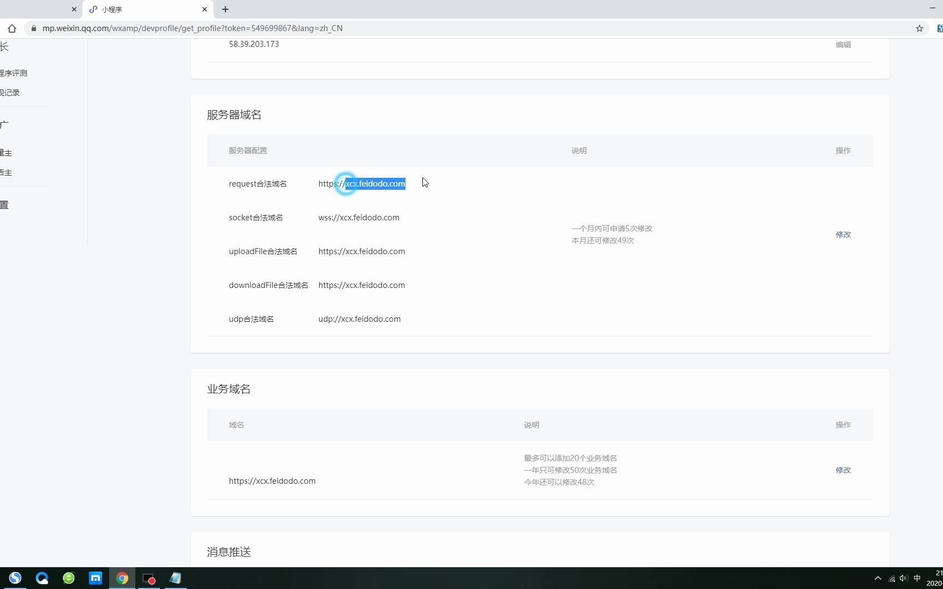
Task: Open the Maxthon taskbar icon
Action: pos(96,578)
